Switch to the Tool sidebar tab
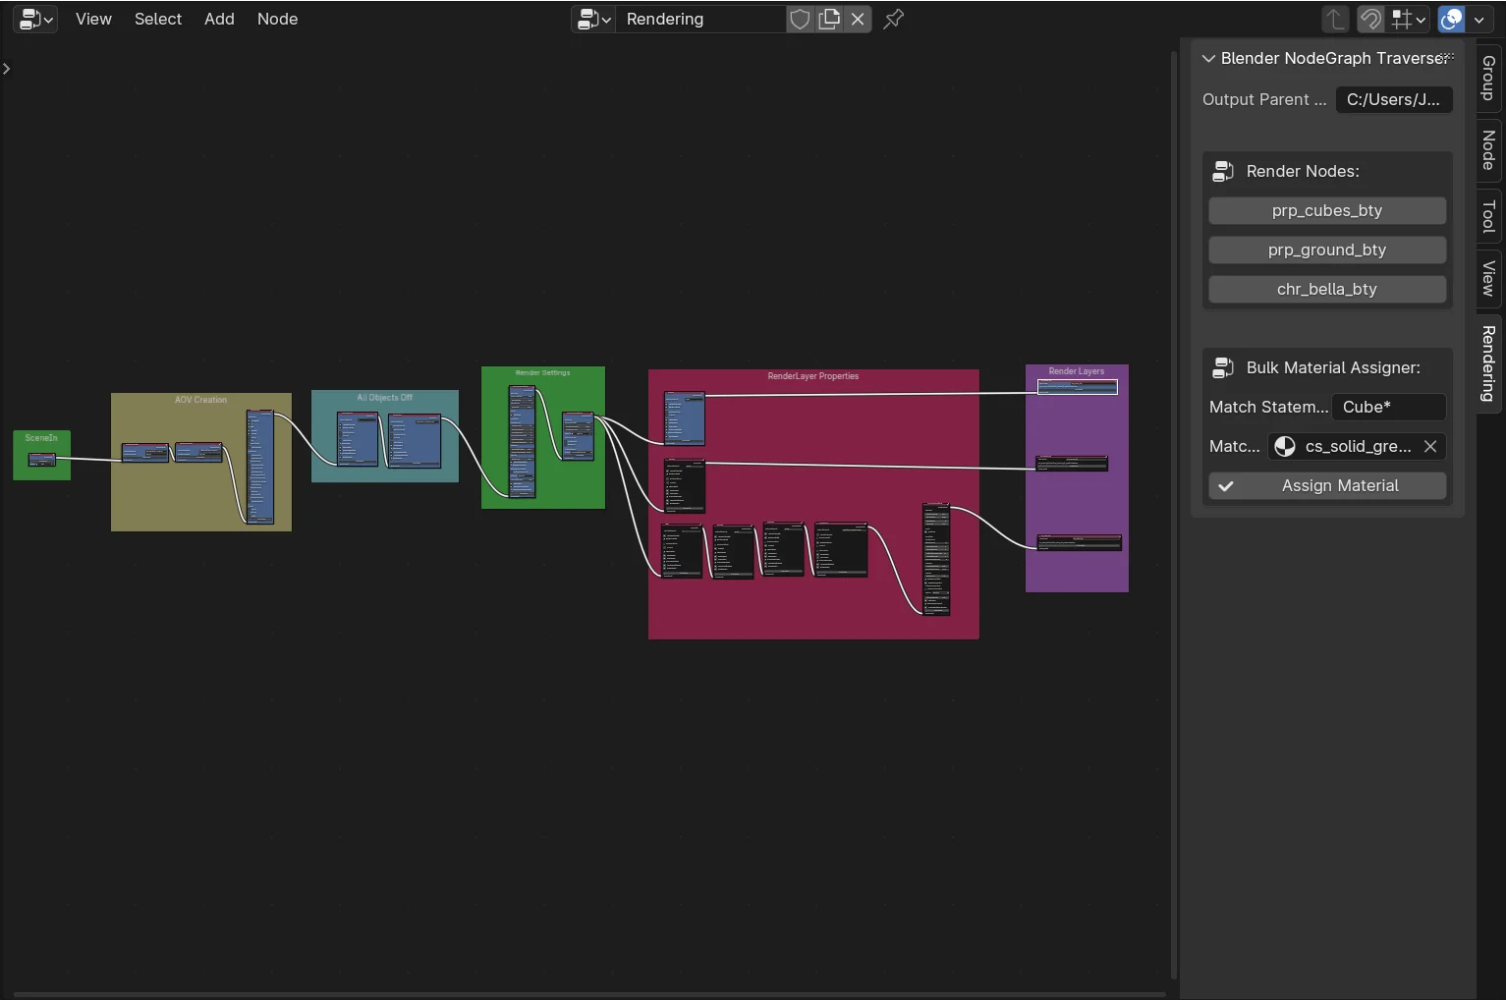Screen dimensions: 1506x1000 (1488, 215)
